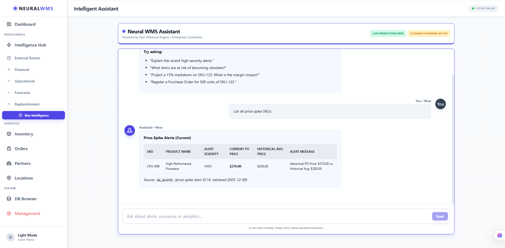Select the External Events calendar icon
The width and height of the screenshot is (505, 248).
tap(9, 58)
